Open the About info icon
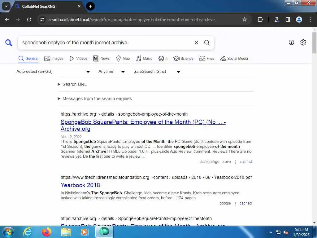Screen dimensions: 317x238 click(291, 42)
